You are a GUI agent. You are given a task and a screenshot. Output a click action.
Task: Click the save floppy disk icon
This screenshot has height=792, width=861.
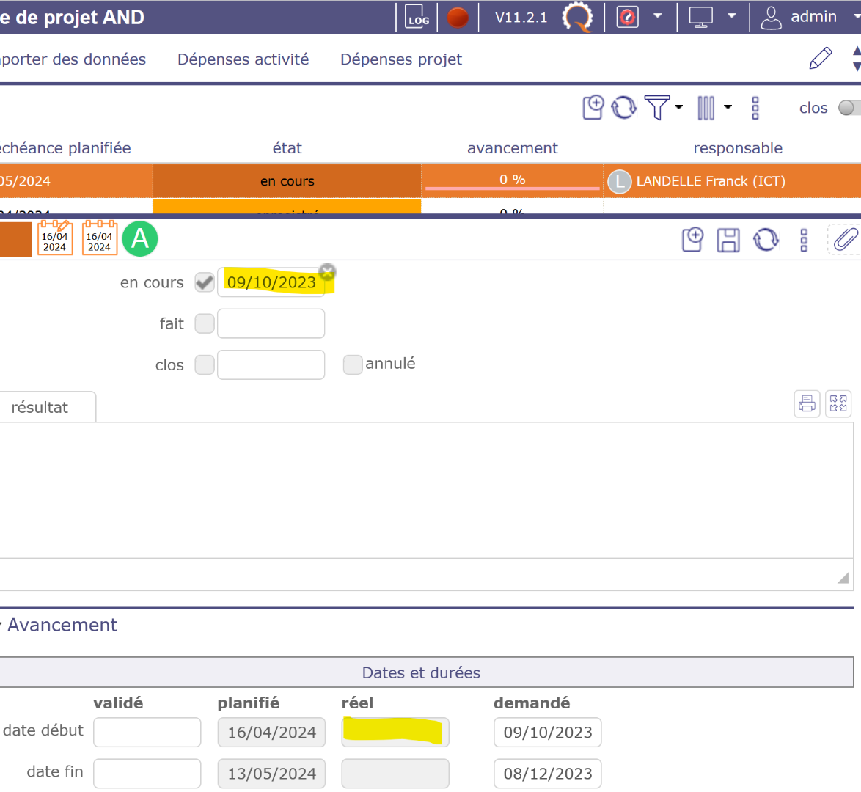click(x=728, y=240)
